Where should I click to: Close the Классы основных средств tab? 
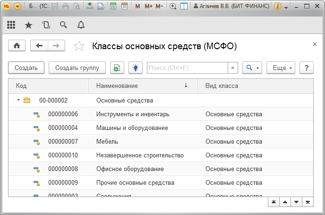[315, 44]
